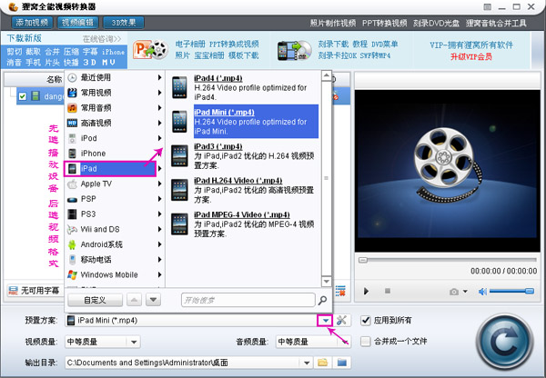
Task: Click the Android robot icon
Action: (x=72, y=244)
